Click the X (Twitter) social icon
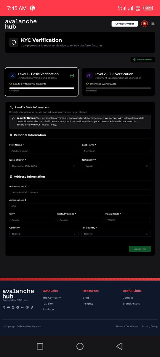 4,307
